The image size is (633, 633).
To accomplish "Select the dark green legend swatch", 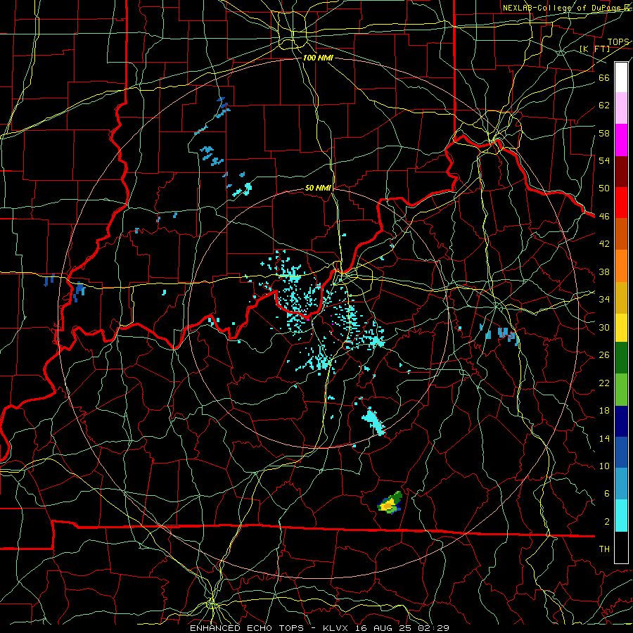I will (x=621, y=358).
